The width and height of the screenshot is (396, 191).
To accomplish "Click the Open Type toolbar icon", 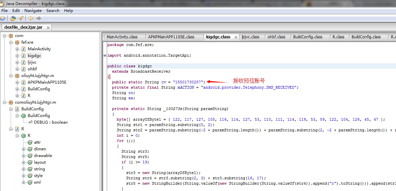I will click(x=13, y=18).
